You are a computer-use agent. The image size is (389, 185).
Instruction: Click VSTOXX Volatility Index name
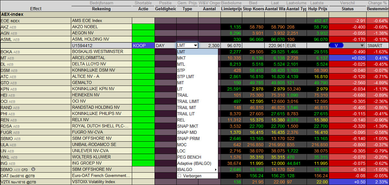pyautogui.click(x=94, y=182)
